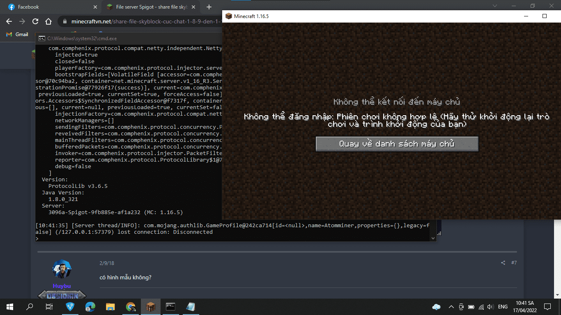The width and height of the screenshot is (561, 315).
Task: Click the cmd.exe window title icon
Action: pos(41,39)
